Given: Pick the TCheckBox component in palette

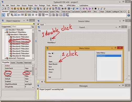Looking at the screenshot, I should click(x=33, y=15).
